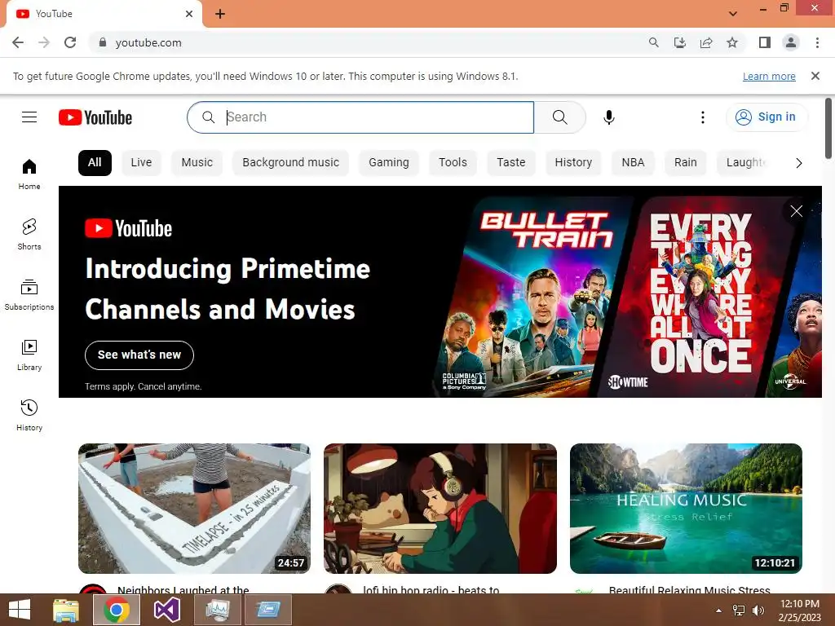
Task: Open the timelapse pool video thumbnail
Action: click(194, 509)
